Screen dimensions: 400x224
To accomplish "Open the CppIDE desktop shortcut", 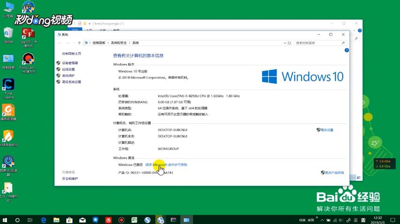I will [x=28, y=35].
